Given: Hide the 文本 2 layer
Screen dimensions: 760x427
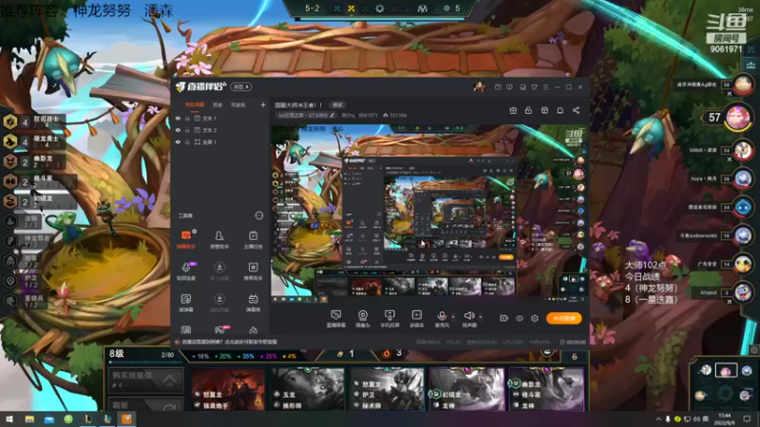Looking at the screenshot, I should click(x=178, y=130).
